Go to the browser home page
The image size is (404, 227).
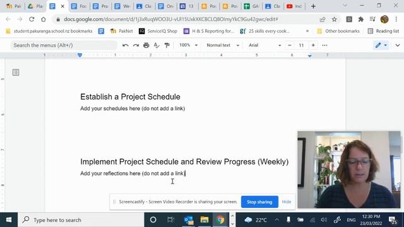(44, 19)
